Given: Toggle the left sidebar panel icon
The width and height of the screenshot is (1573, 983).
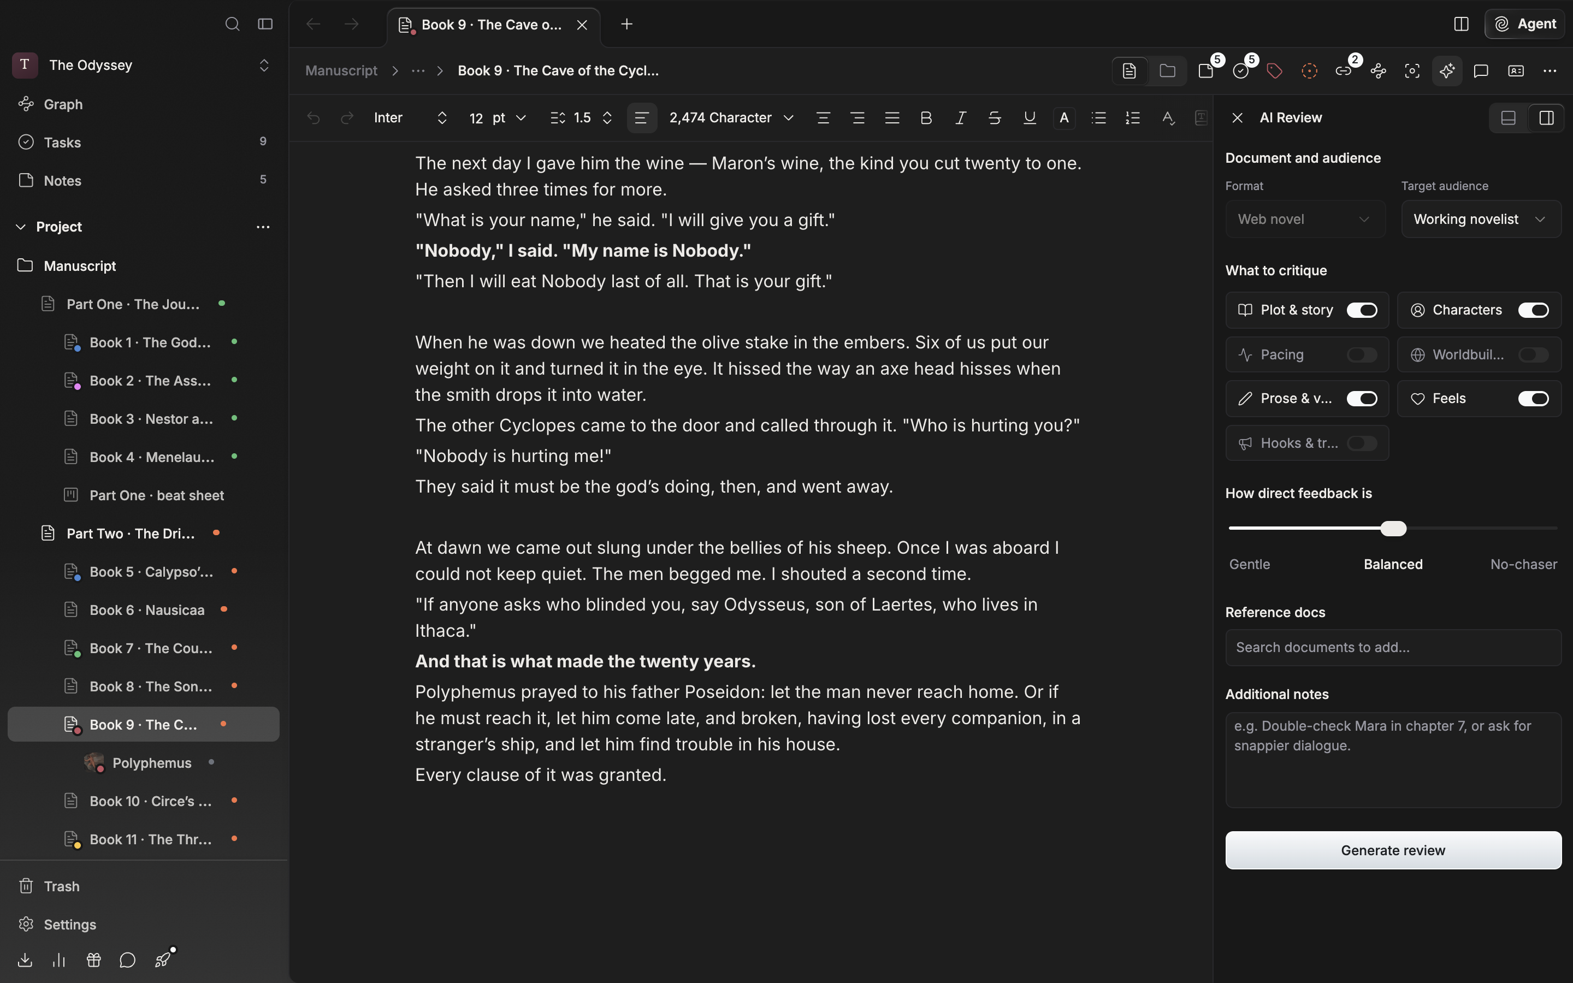Looking at the screenshot, I should pos(265,24).
